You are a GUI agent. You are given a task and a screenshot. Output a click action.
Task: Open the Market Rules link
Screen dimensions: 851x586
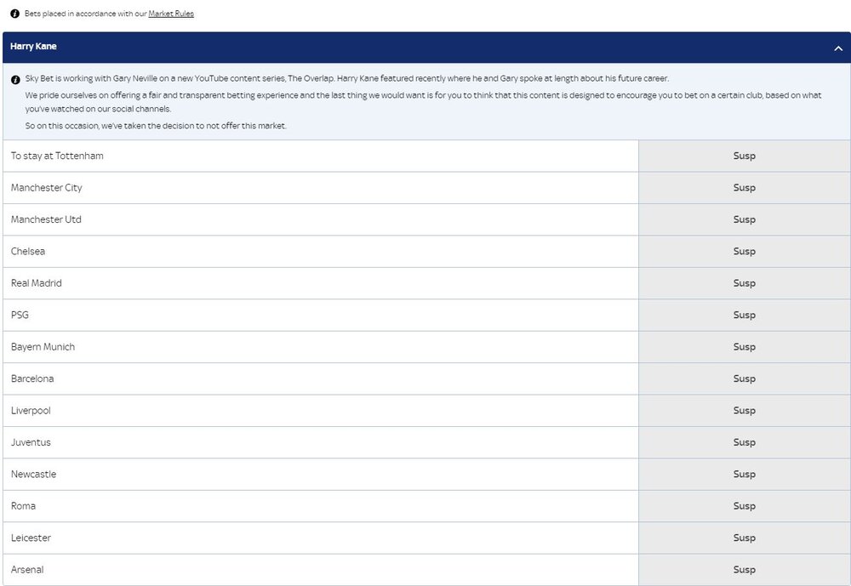171,14
